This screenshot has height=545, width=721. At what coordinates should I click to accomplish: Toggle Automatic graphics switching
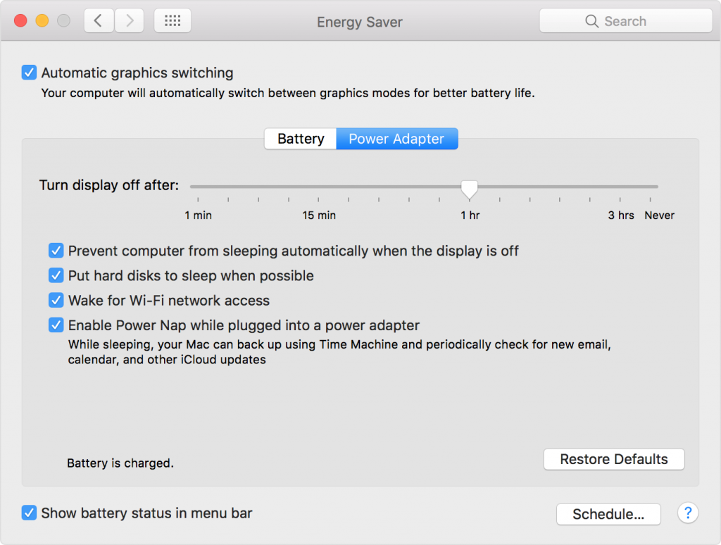pyautogui.click(x=29, y=73)
